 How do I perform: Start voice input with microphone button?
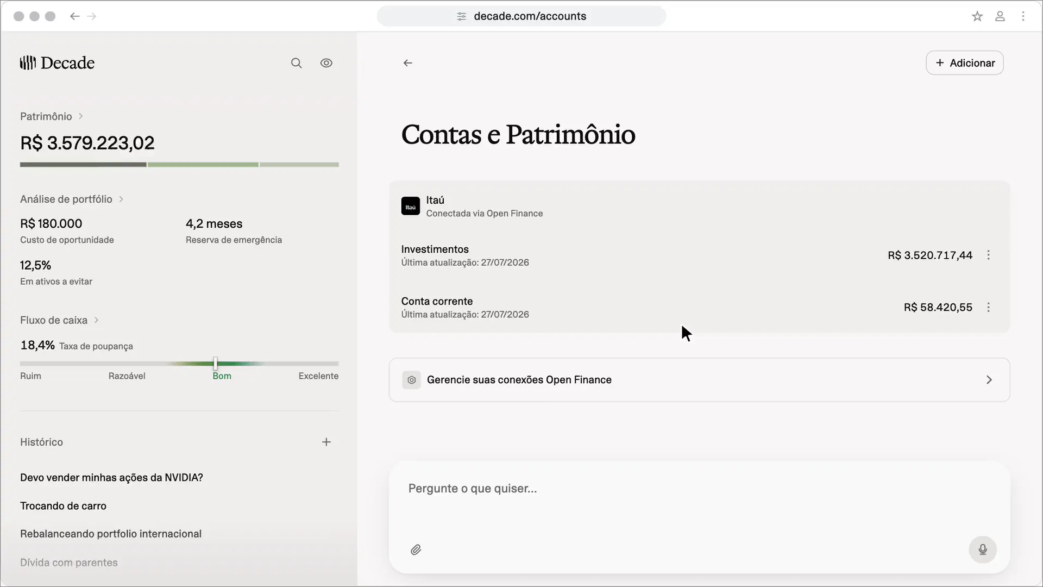(x=983, y=549)
